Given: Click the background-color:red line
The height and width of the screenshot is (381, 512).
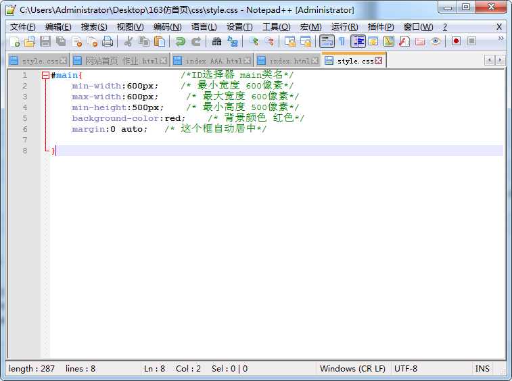Looking at the screenshot, I should pyautogui.click(x=129, y=118).
